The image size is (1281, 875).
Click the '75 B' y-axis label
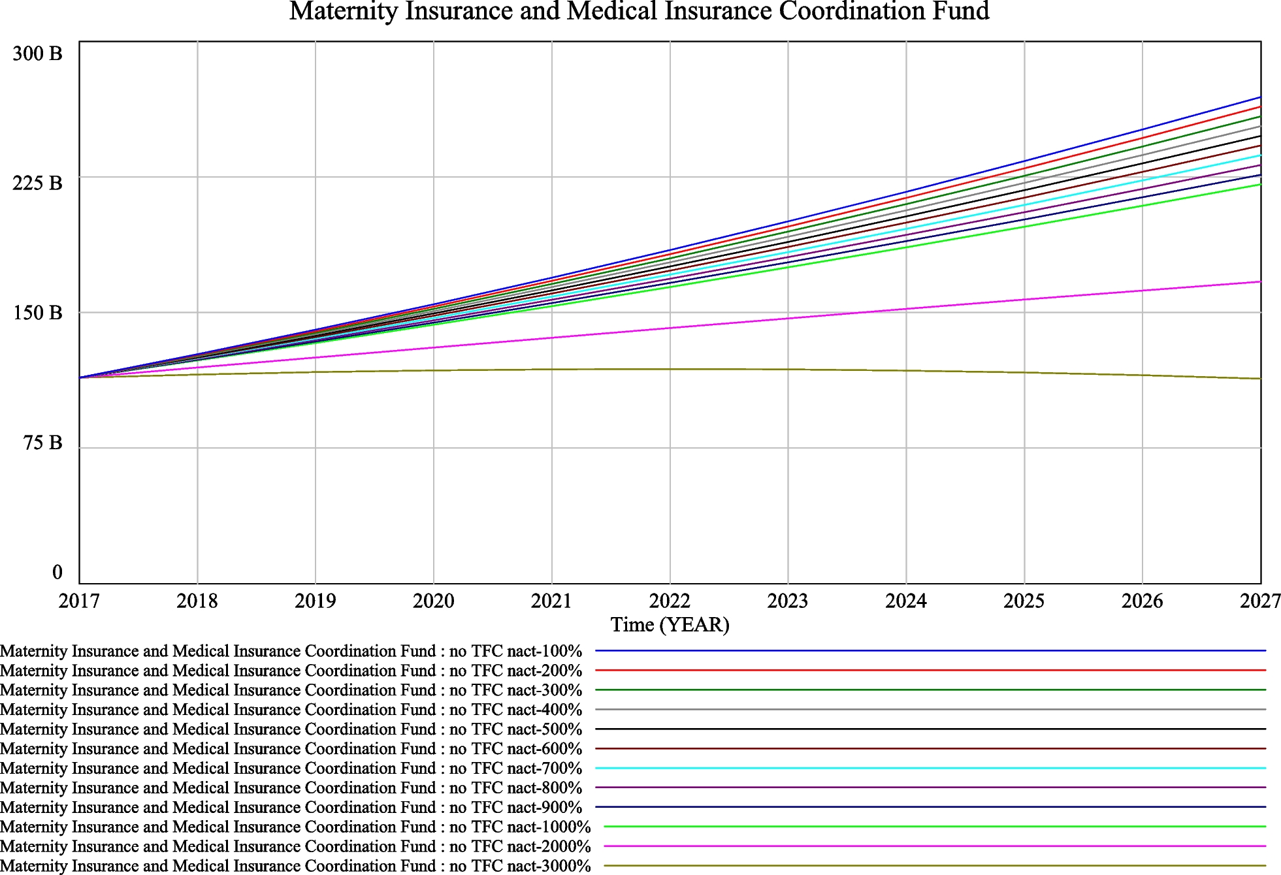(42, 443)
